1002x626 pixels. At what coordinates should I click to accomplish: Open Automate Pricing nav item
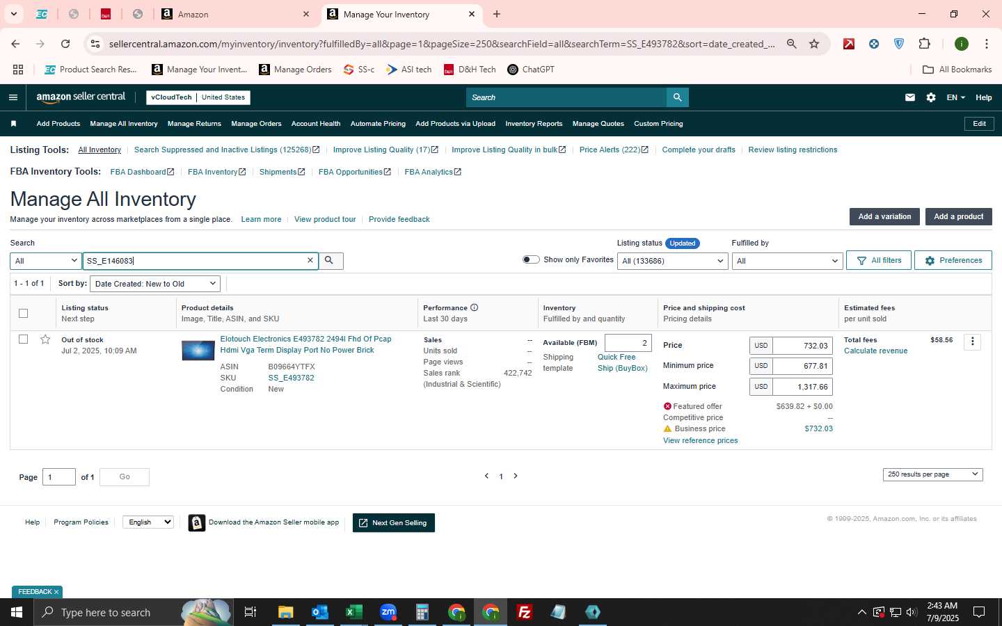coord(378,124)
